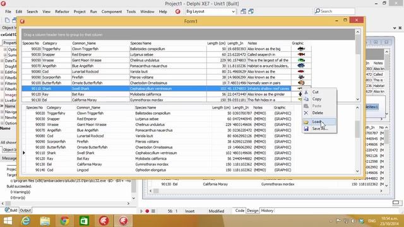The height and width of the screenshot is (227, 404).
Task: Click the IDE Search box
Action: click(x=335, y=11)
